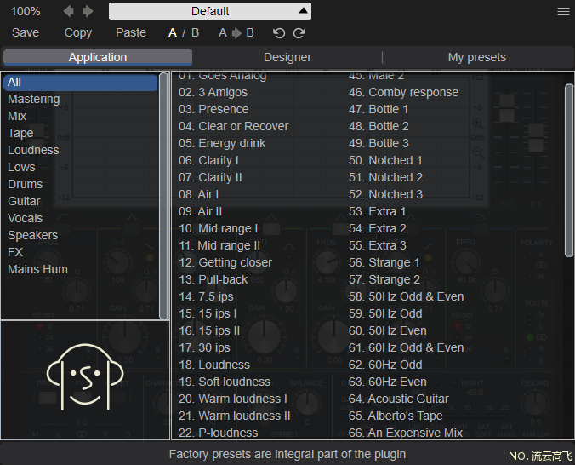
Task: Copy state A to B
Action: tap(236, 32)
